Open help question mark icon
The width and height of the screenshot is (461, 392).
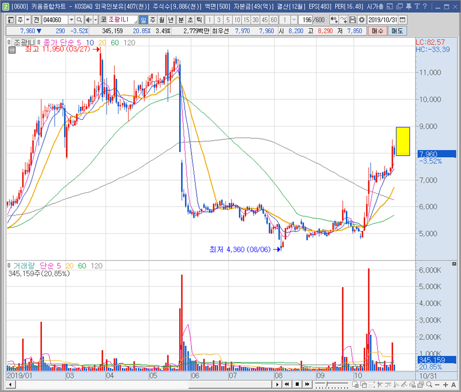click(425, 6)
